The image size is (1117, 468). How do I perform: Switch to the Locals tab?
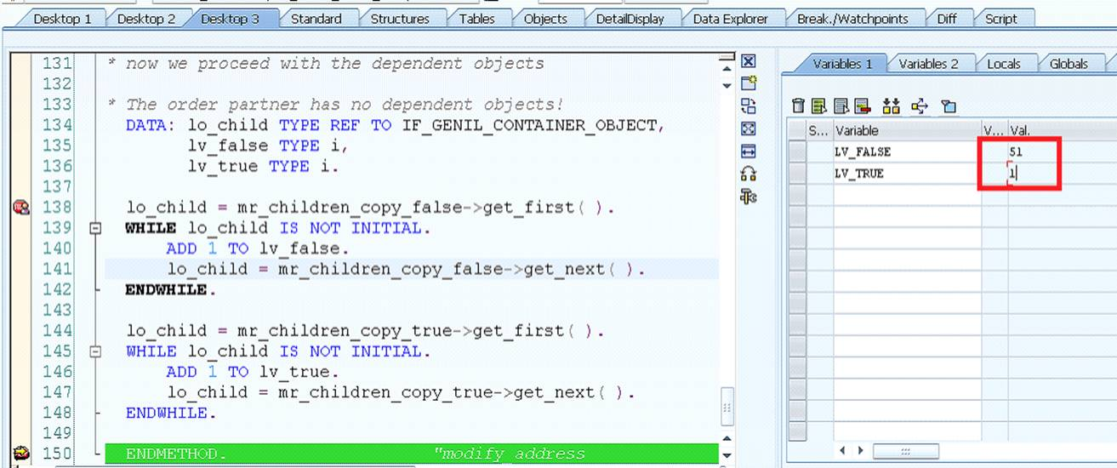pyautogui.click(x=1004, y=64)
